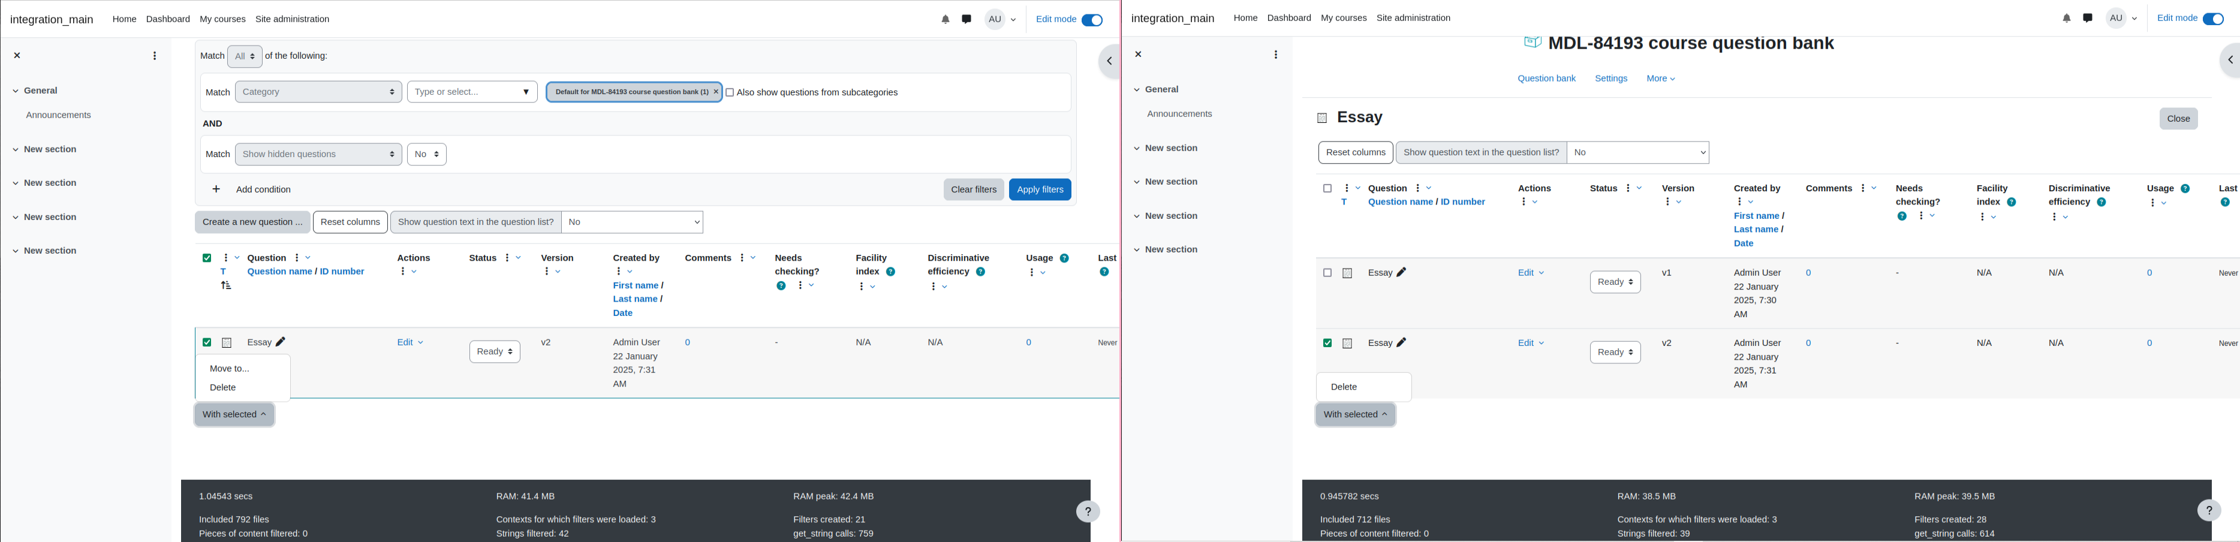Open Facility index help icon, left window
This screenshot has width=2240, height=542.
pyautogui.click(x=890, y=272)
